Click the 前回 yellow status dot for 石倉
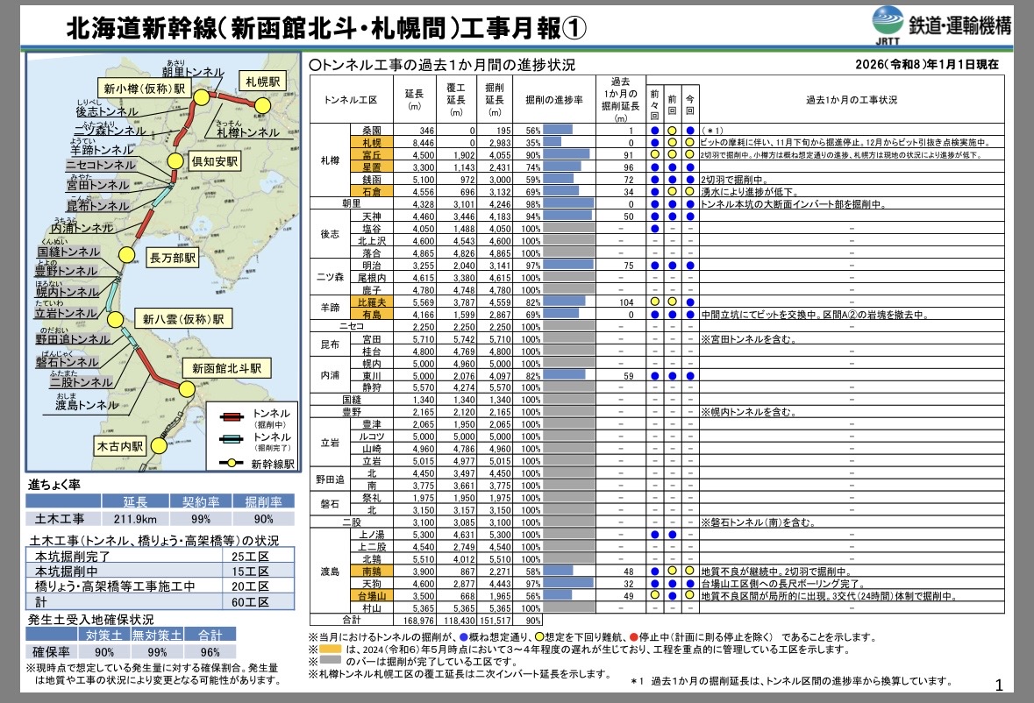 click(x=672, y=191)
